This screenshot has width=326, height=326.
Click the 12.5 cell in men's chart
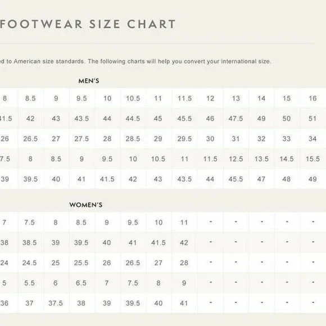coord(236,159)
